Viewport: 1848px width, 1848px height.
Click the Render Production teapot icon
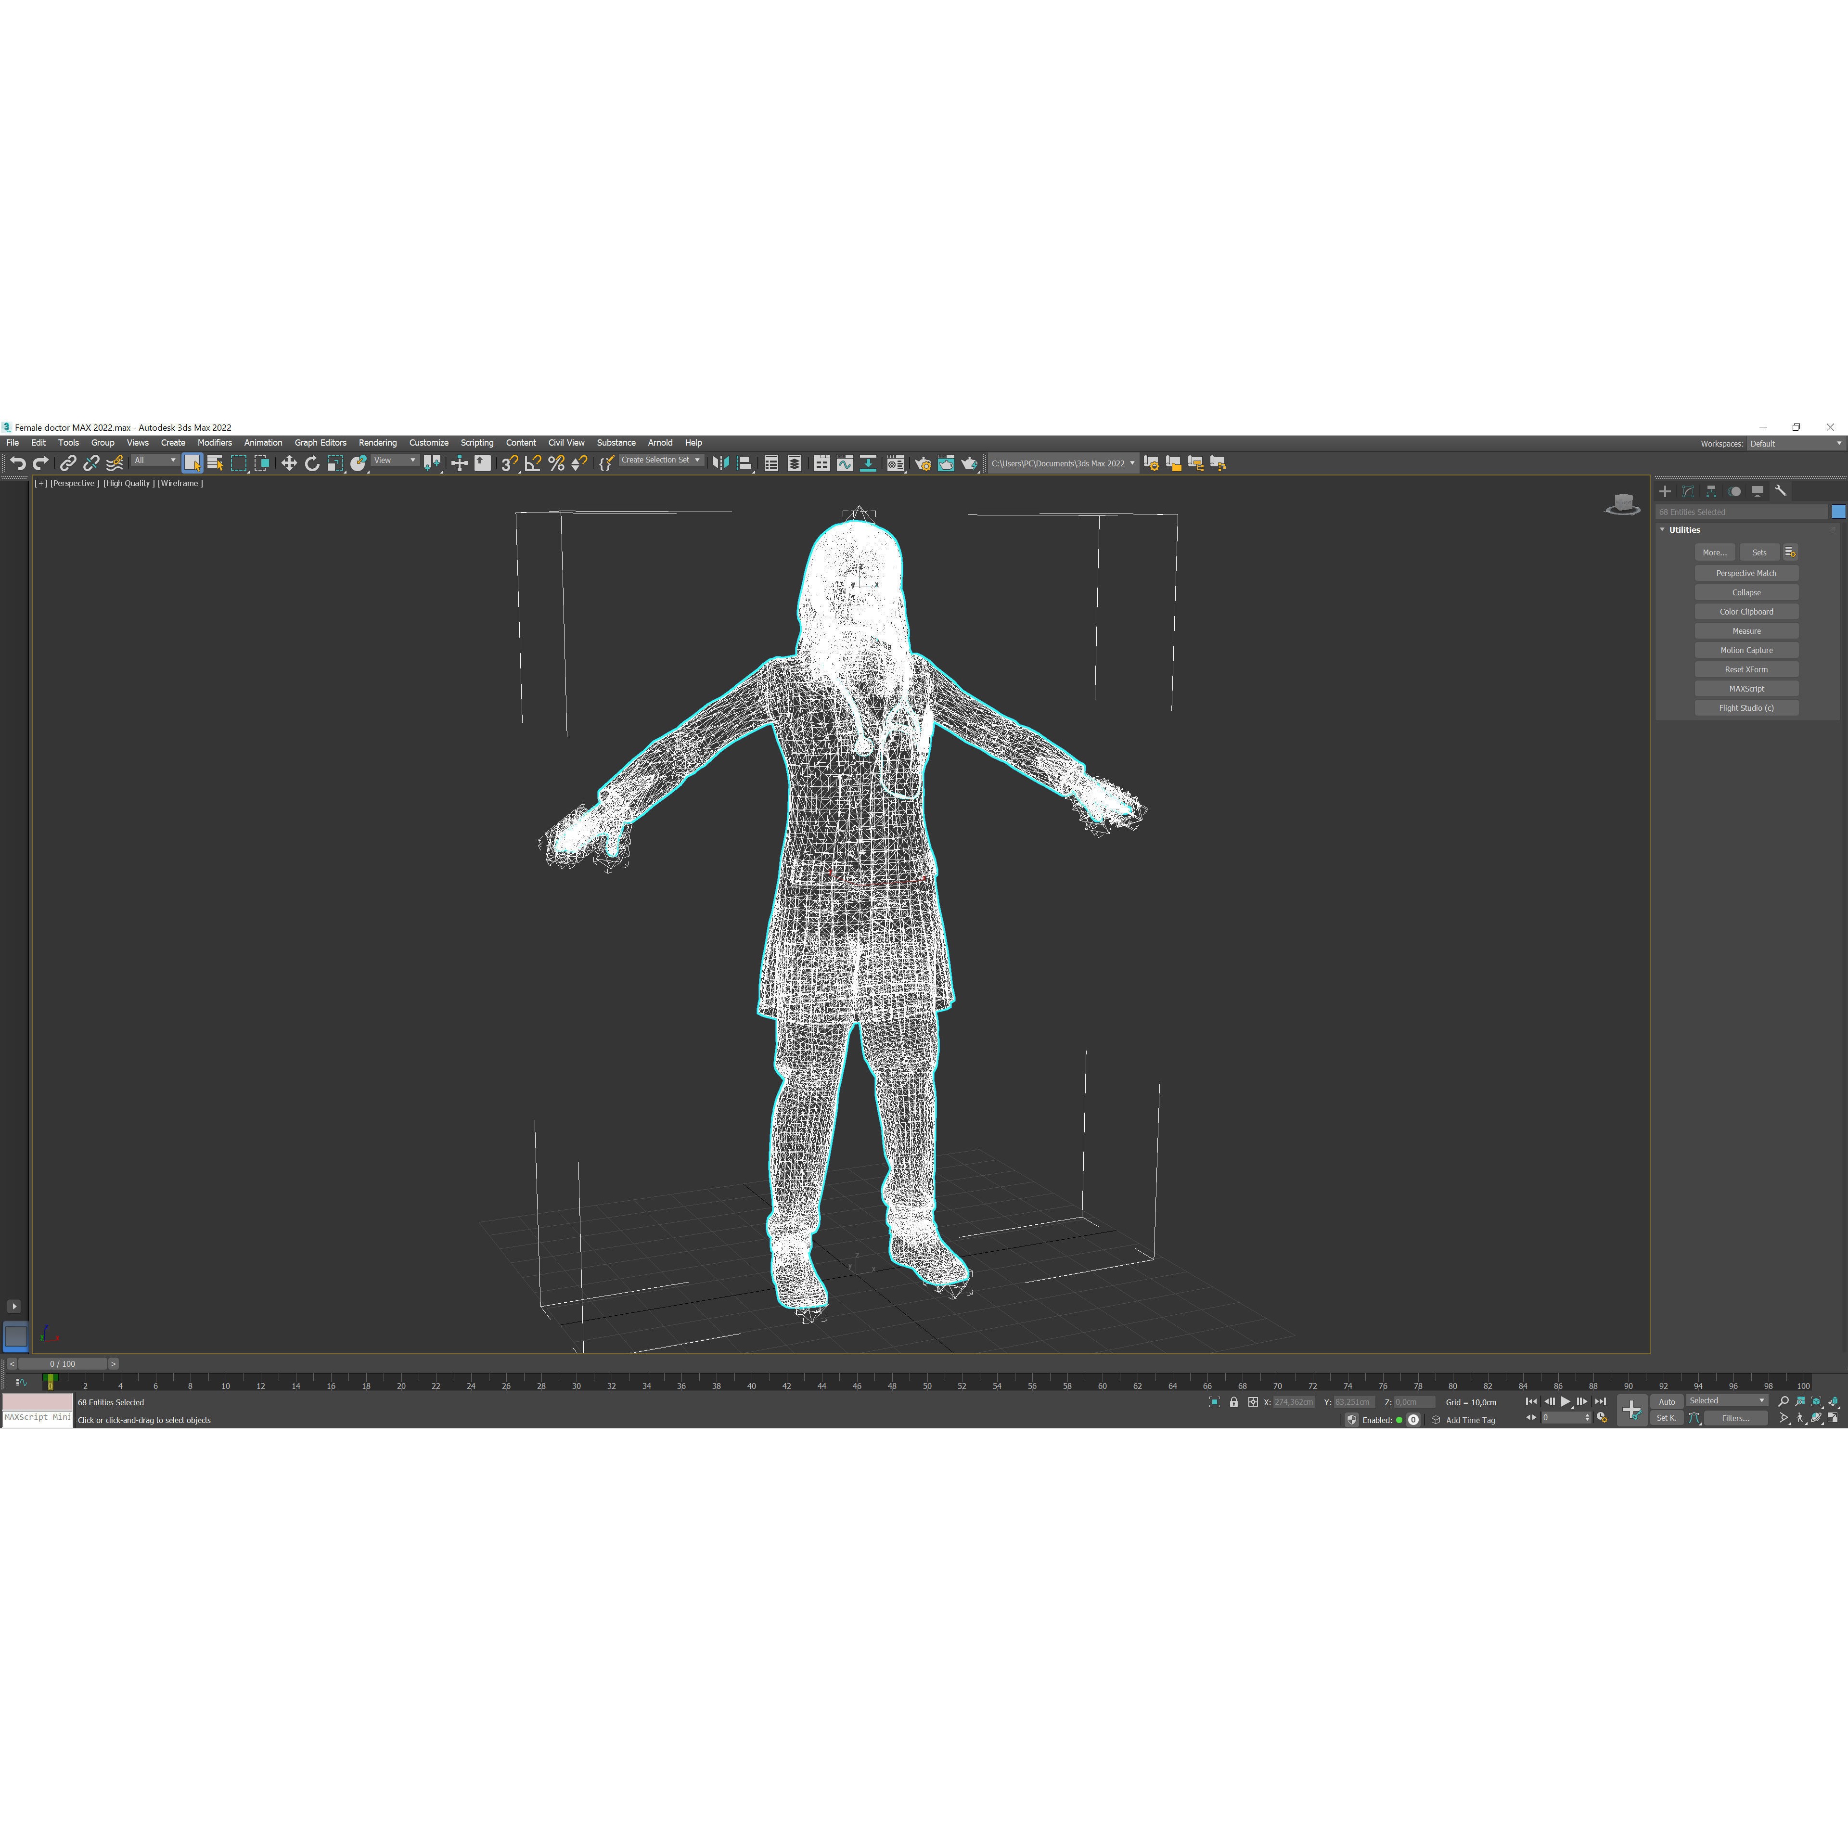pyautogui.click(x=969, y=463)
